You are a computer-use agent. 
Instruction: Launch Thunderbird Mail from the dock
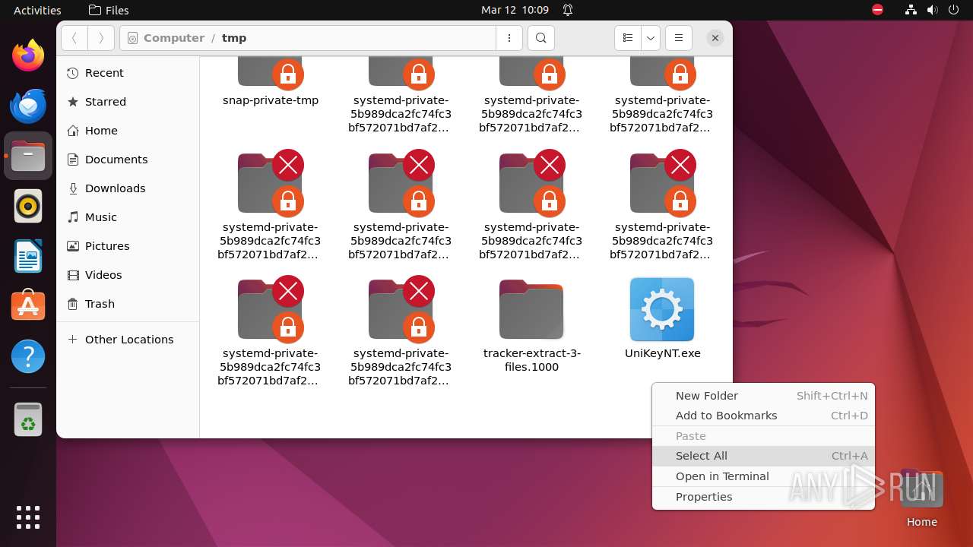(x=28, y=106)
